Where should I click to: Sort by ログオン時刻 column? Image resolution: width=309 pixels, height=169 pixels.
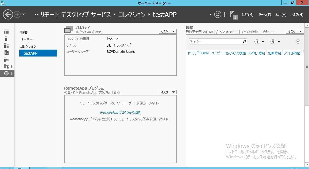257,53
